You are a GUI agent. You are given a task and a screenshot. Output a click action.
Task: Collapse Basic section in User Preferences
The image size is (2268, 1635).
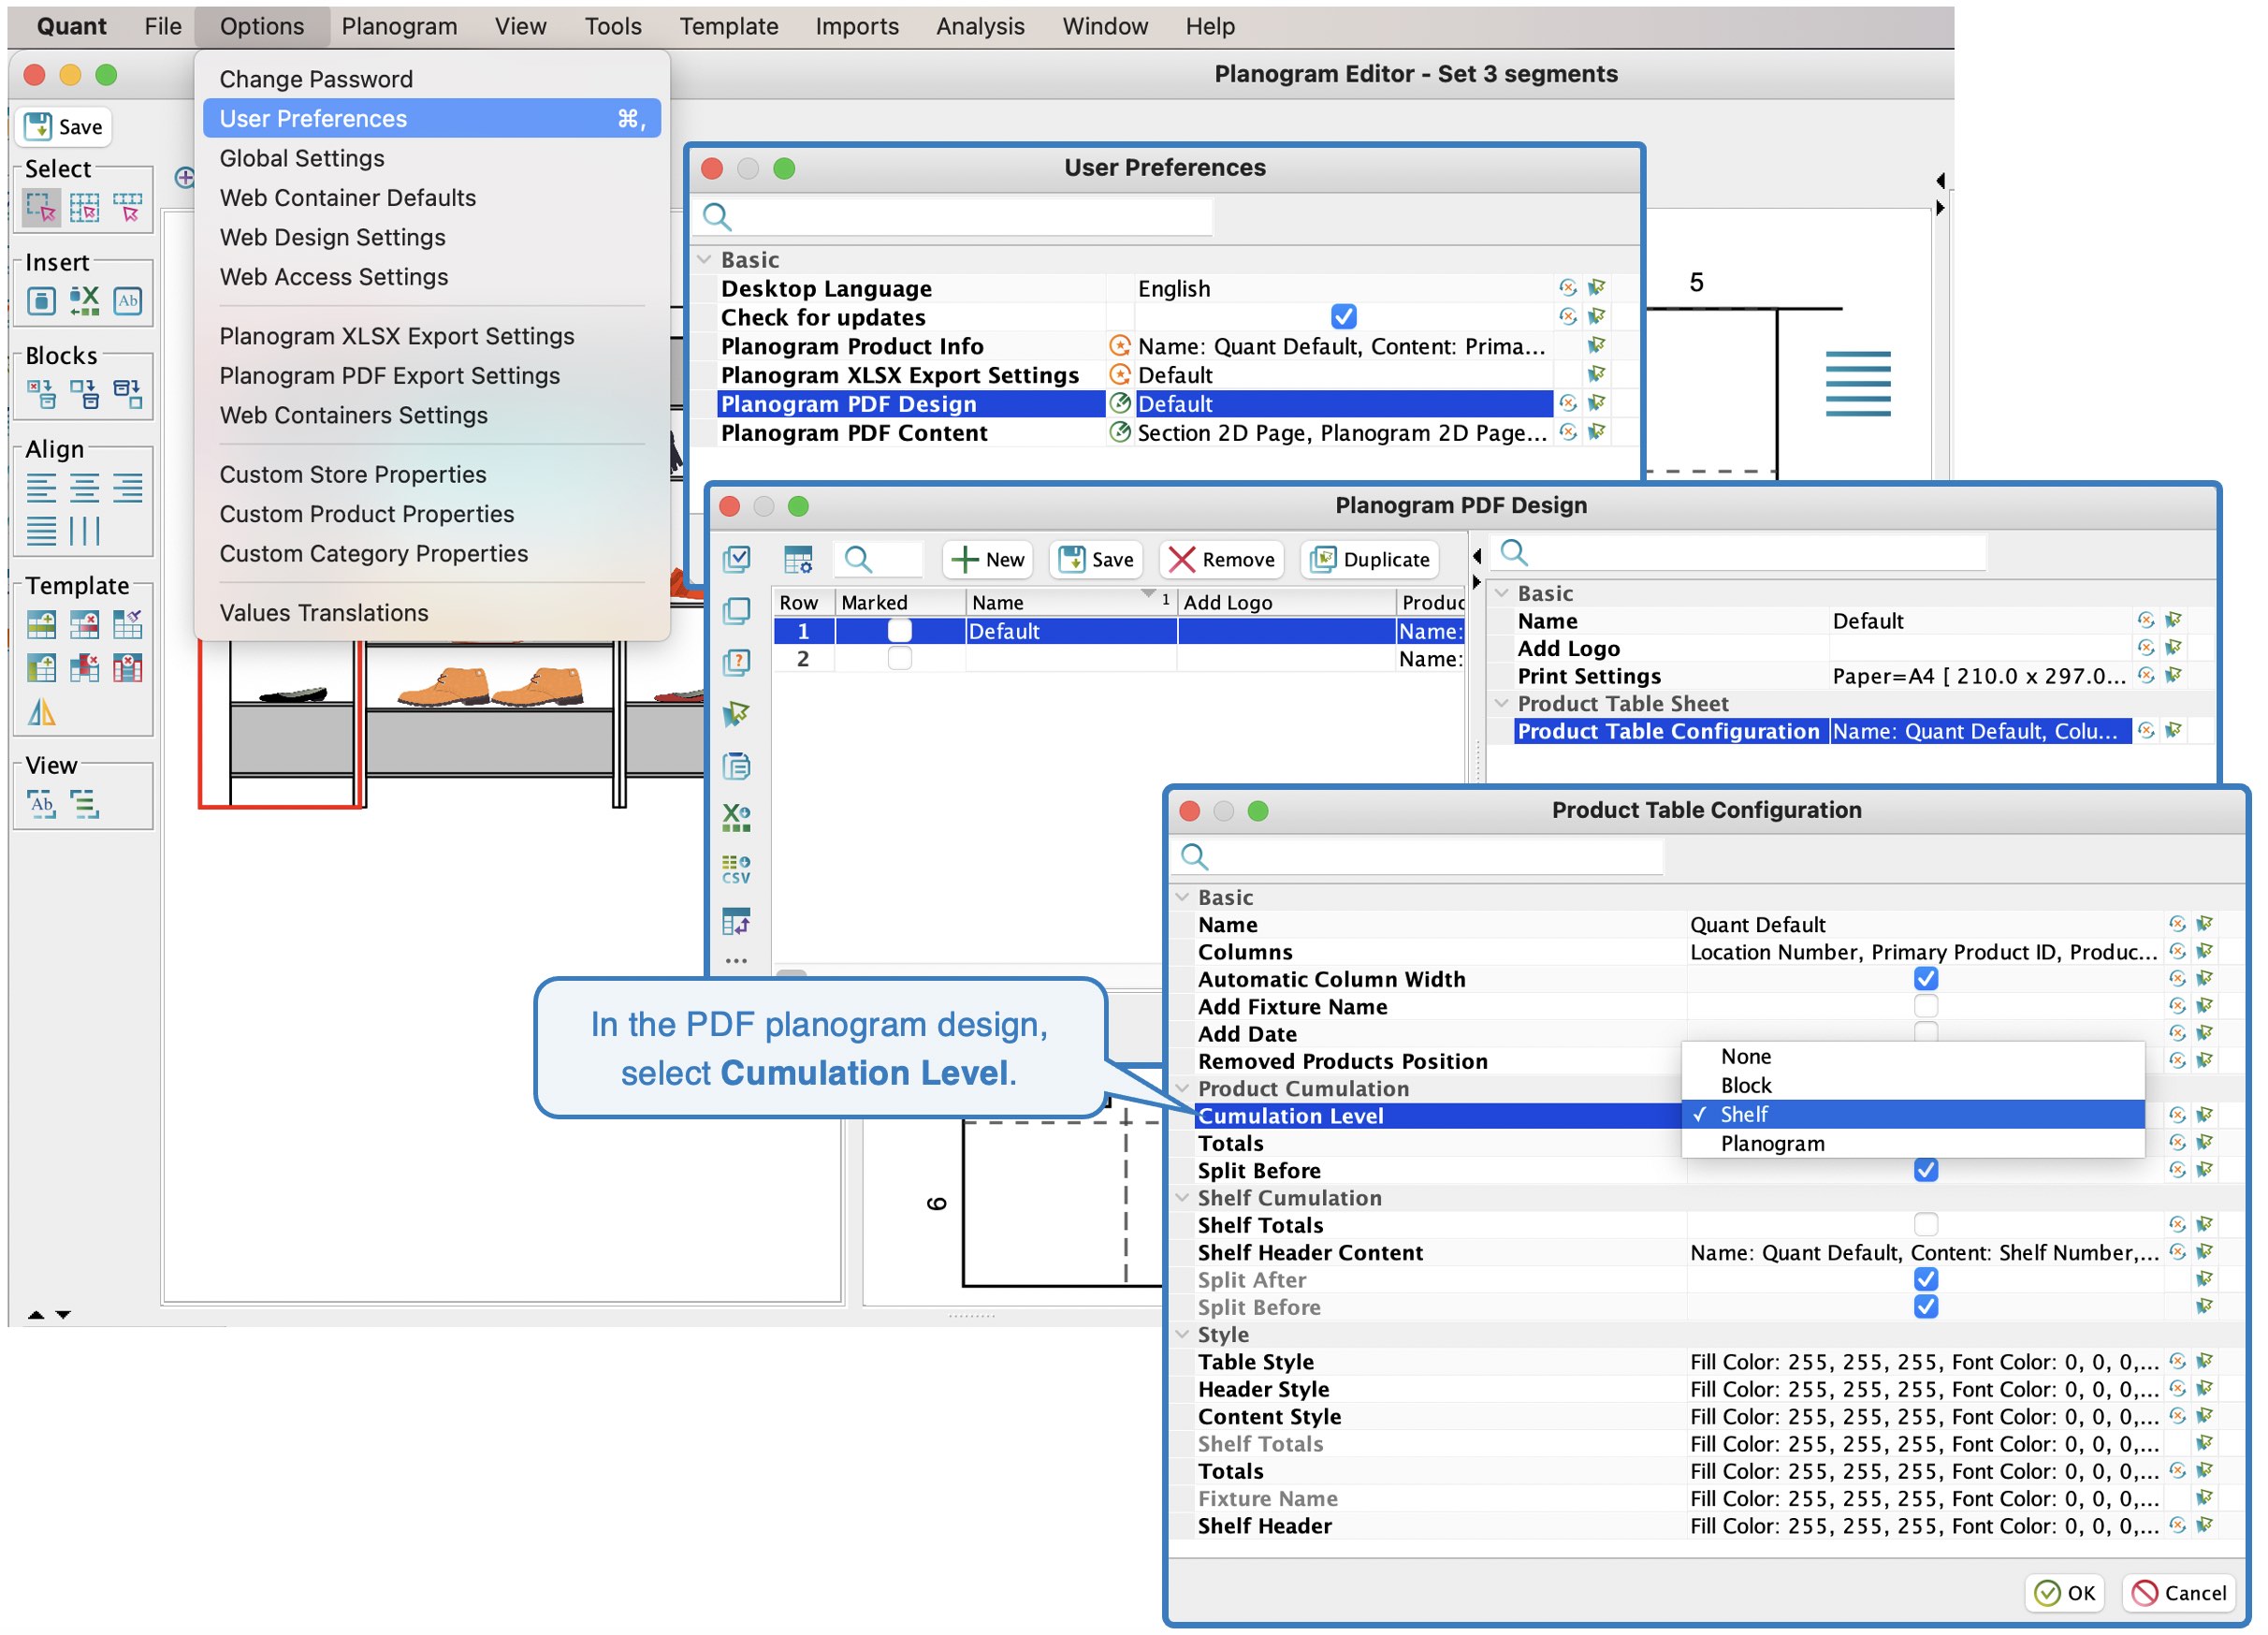pos(704,260)
